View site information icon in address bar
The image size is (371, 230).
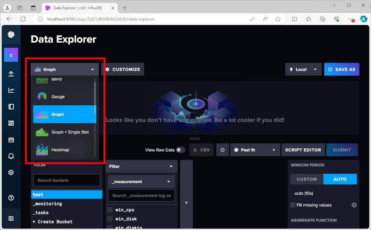[40, 19]
